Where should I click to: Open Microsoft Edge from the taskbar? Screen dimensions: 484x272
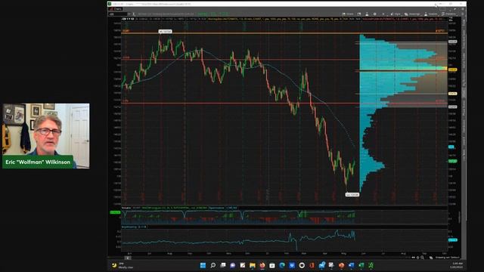[x=282, y=265]
